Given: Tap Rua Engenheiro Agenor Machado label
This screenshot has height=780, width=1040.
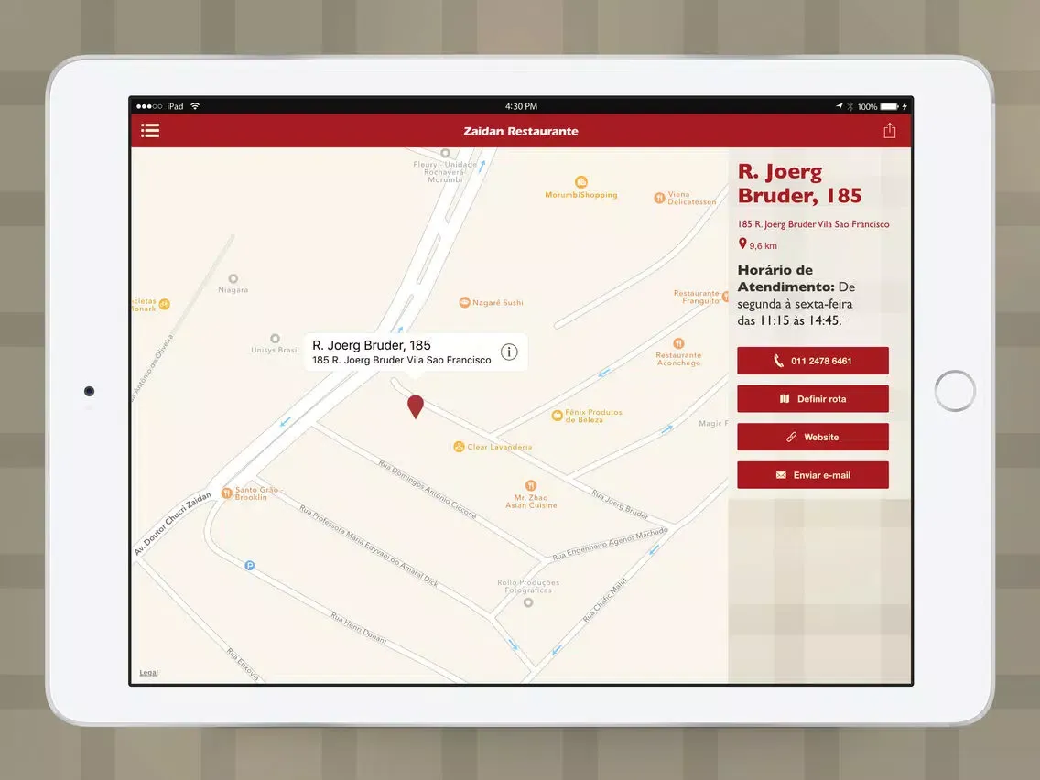Looking at the screenshot, I should 611,544.
